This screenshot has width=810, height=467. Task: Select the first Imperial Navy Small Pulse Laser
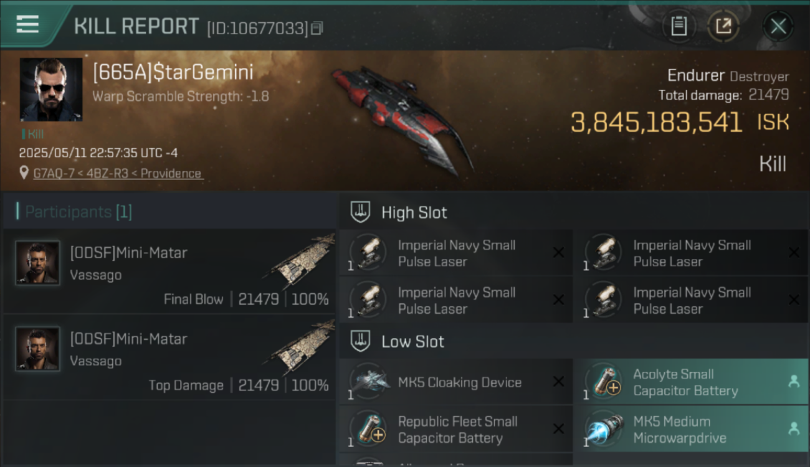(x=456, y=253)
